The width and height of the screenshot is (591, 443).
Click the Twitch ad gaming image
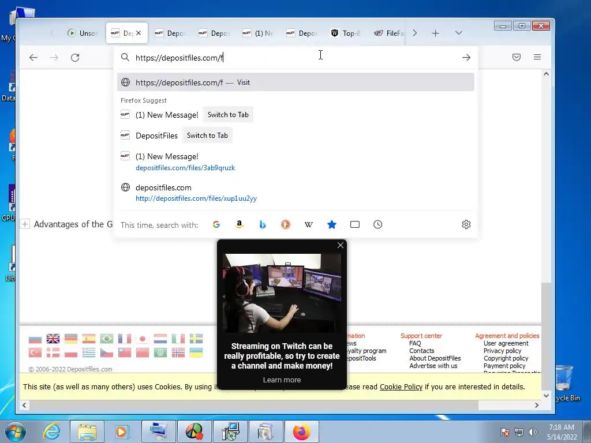pyautogui.click(x=282, y=293)
